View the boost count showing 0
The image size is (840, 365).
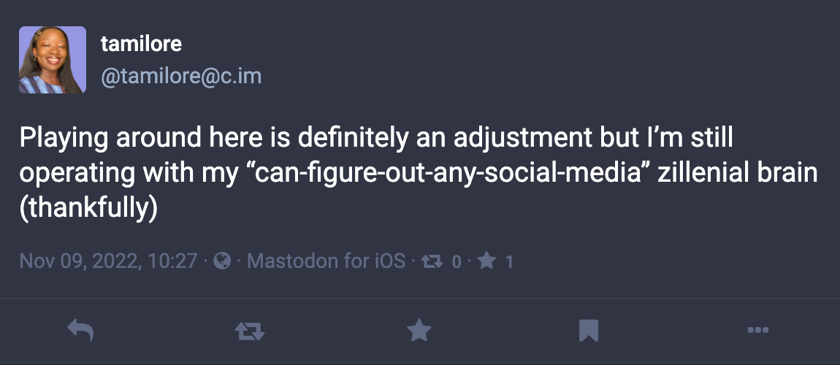(457, 261)
